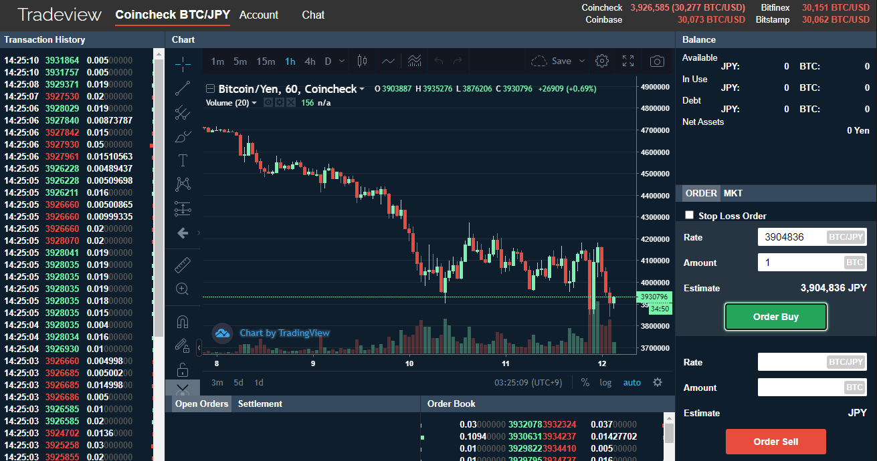Viewport: 877px width, 461px height.
Task: Set chart interval to D
Action: (328, 61)
